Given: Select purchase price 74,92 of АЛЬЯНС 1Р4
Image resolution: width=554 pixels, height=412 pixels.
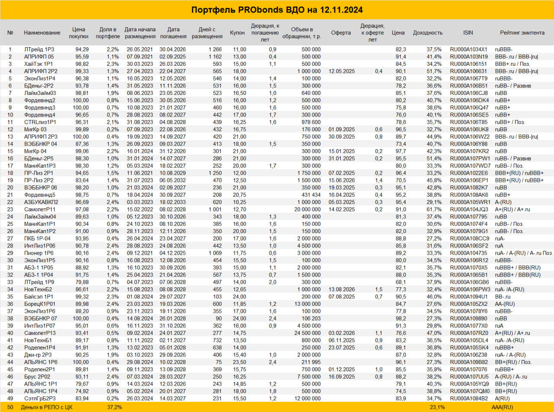Looking at the screenshot, I should click(x=81, y=391).
